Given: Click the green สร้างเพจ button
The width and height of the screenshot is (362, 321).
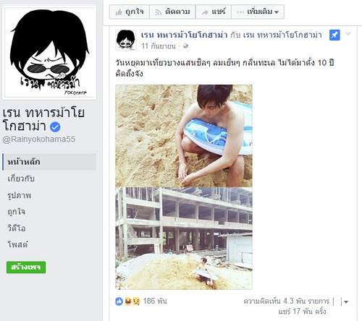Looking at the screenshot, I should tap(26, 267).
